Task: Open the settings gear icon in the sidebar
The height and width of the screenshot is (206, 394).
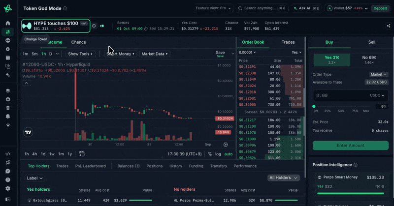Action: 8,188
